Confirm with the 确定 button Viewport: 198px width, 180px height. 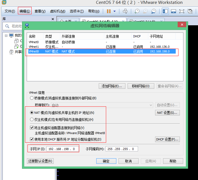106,161
